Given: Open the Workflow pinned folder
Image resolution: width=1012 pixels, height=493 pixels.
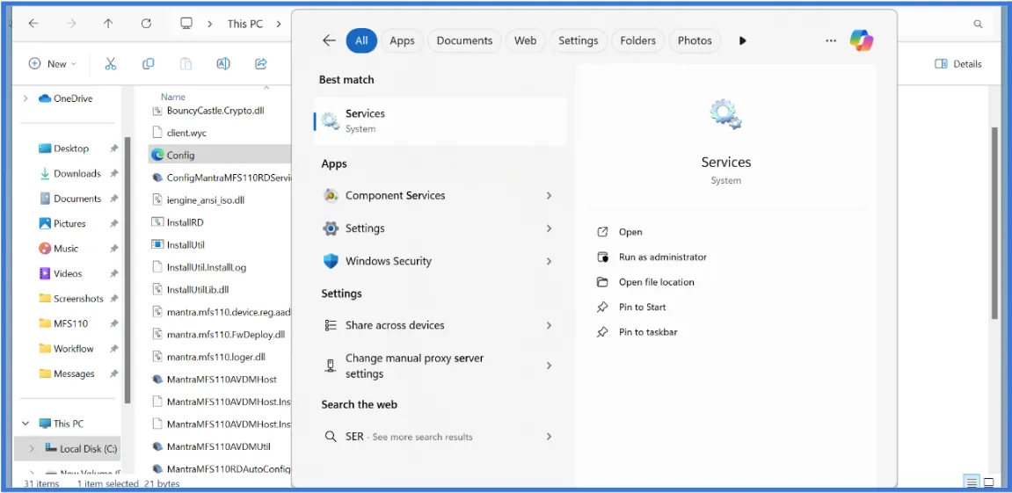Looking at the screenshot, I should [74, 349].
